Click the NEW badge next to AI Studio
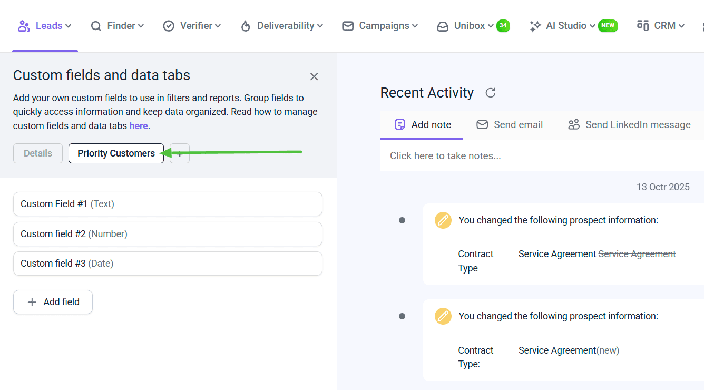 (x=608, y=26)
